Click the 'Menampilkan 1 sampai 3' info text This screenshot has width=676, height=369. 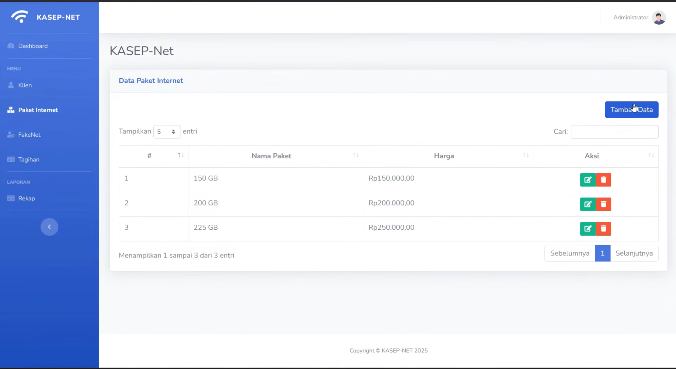coord(176,255)
